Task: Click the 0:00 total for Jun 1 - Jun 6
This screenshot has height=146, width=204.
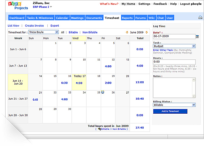Action: [x=140, y=49]
